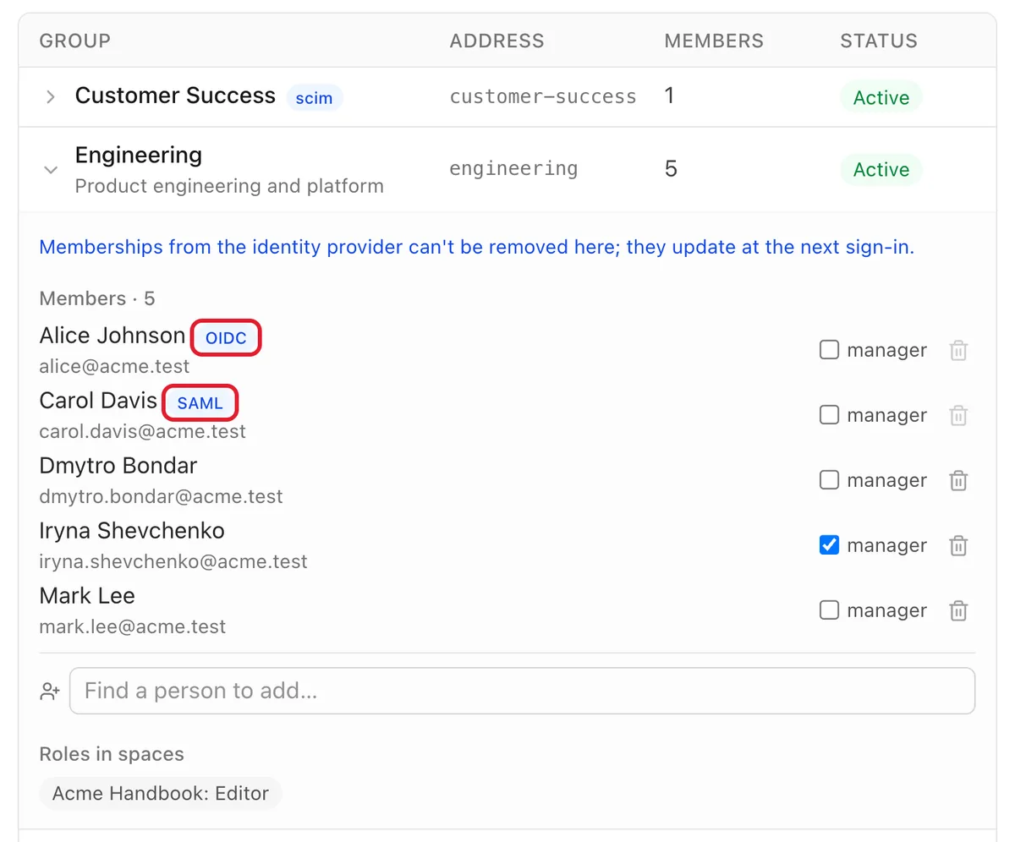Click alice@acme.test email
Screen dimensions: 1015x842
coord(115,367)
